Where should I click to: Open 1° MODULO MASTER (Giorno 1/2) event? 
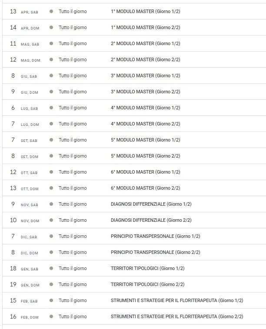pyautogui.click(x=146, y=11)
